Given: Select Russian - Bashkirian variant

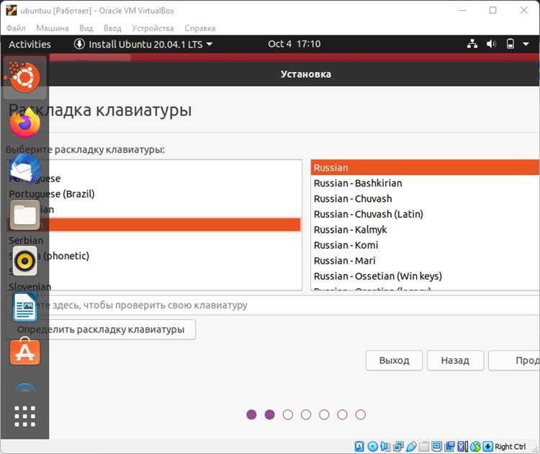Looking at the screenshot, I should coord(426,183).
